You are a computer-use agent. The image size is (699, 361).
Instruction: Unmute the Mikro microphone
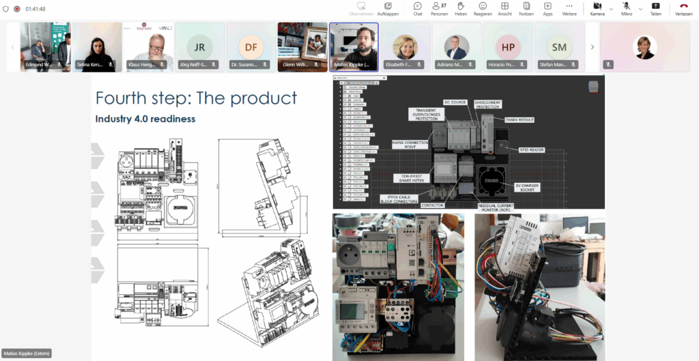point(627,8)
